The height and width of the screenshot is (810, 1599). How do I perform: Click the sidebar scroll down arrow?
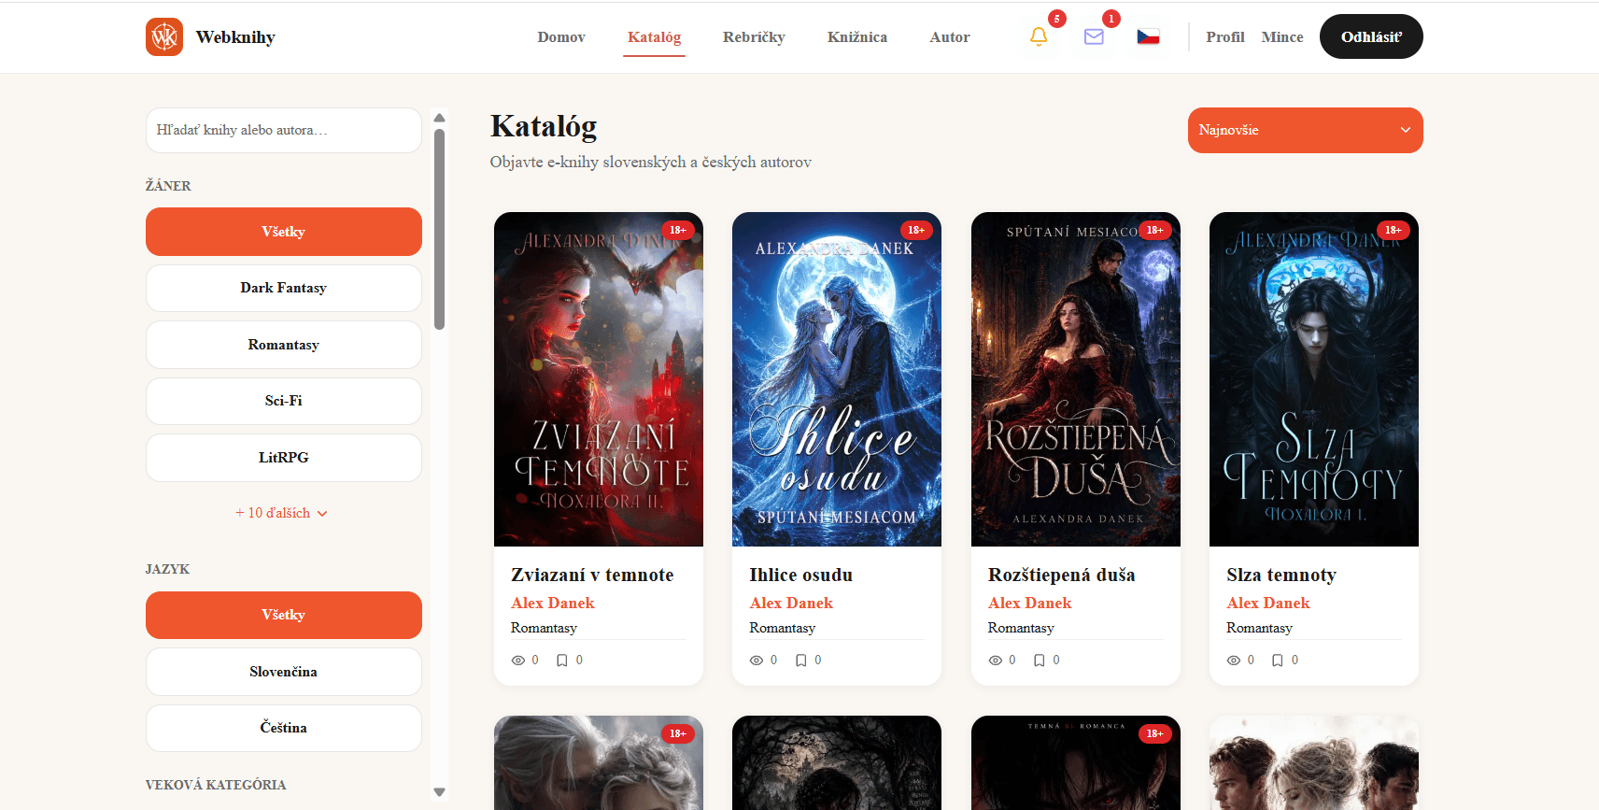(439, 792)
